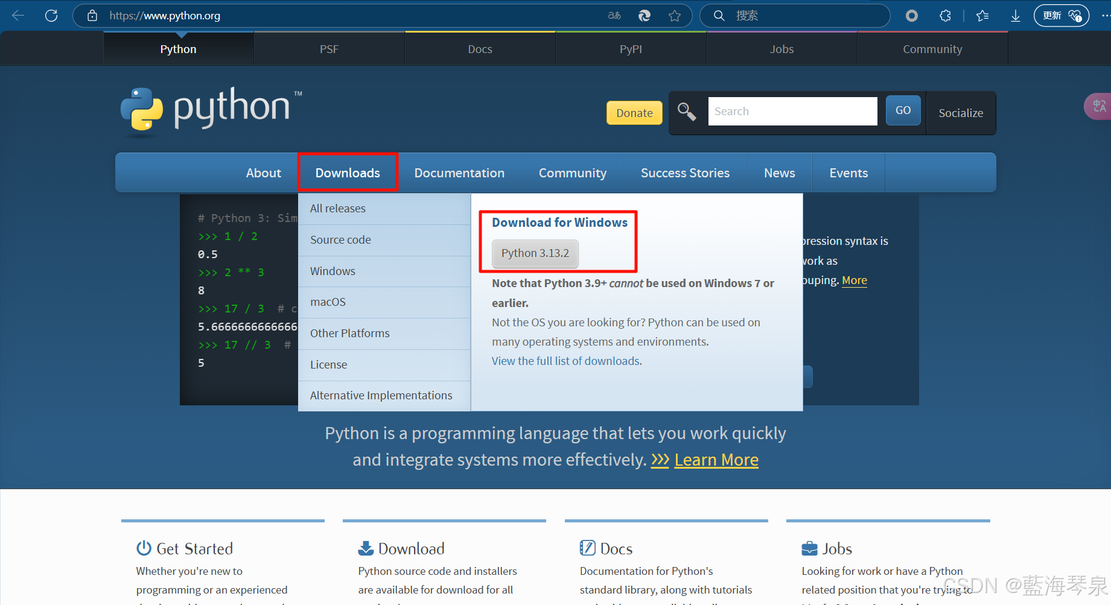Open the Downloads menu
1111x605 pixels.
(348, 173)
